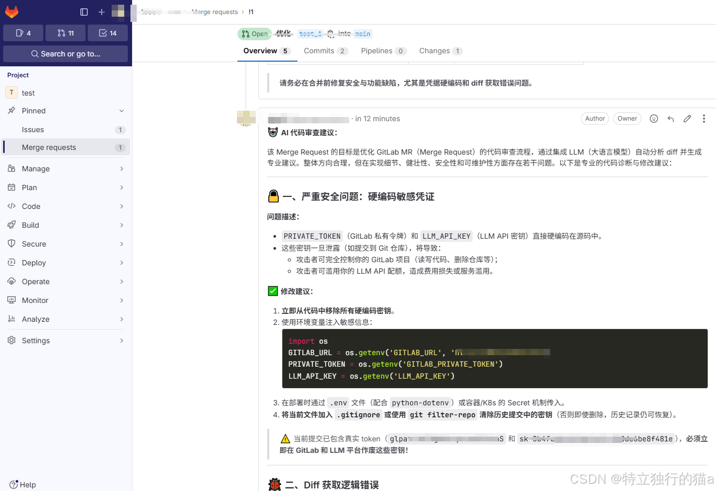Click the Search or go to field
This screenshot has width=716, height=491.
click(65, 54)
